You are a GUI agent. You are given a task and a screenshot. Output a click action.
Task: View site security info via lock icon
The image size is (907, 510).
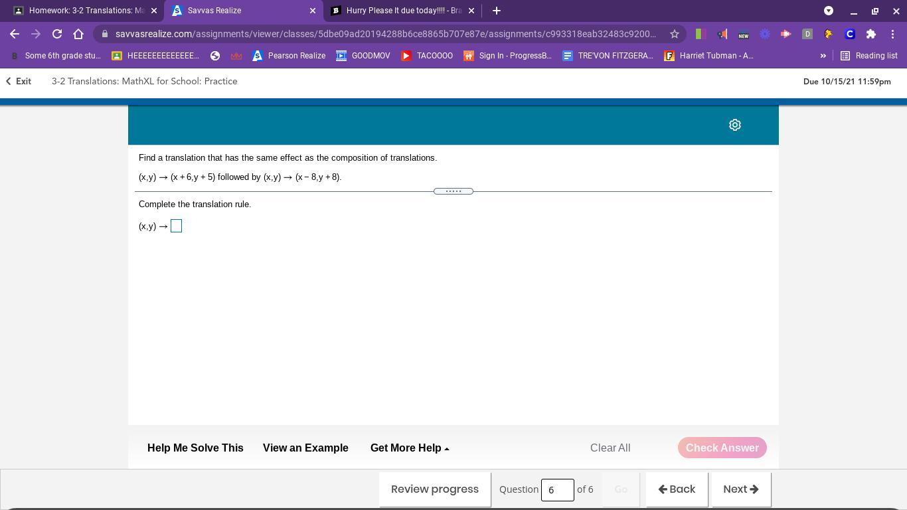pyautogui.click(x=105, y=34)
